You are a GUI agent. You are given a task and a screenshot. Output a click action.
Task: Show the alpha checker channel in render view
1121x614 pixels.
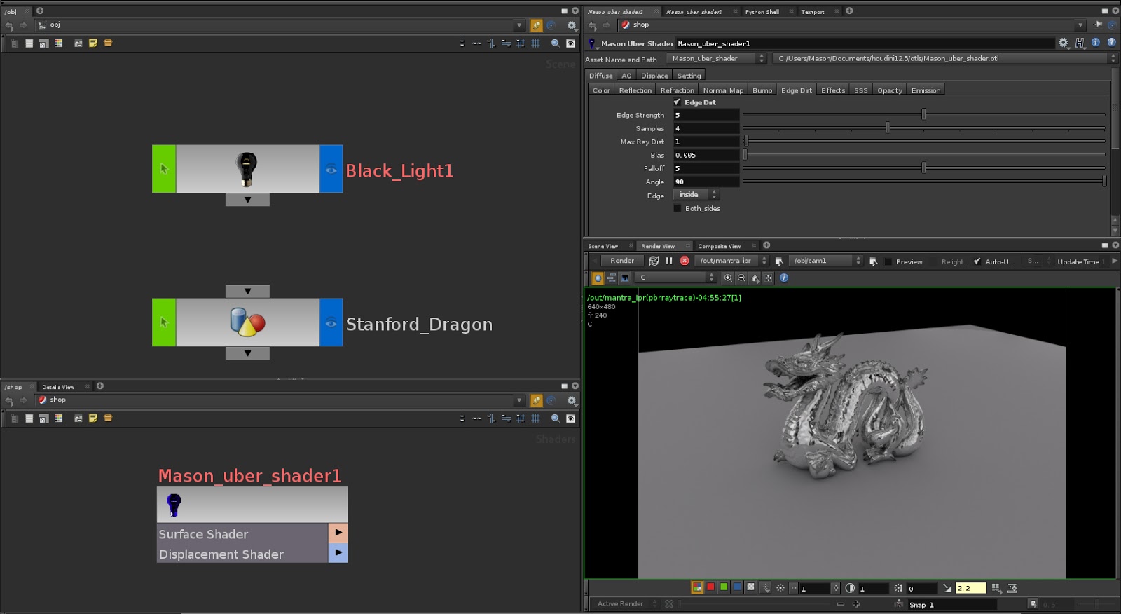pos(750,587)
